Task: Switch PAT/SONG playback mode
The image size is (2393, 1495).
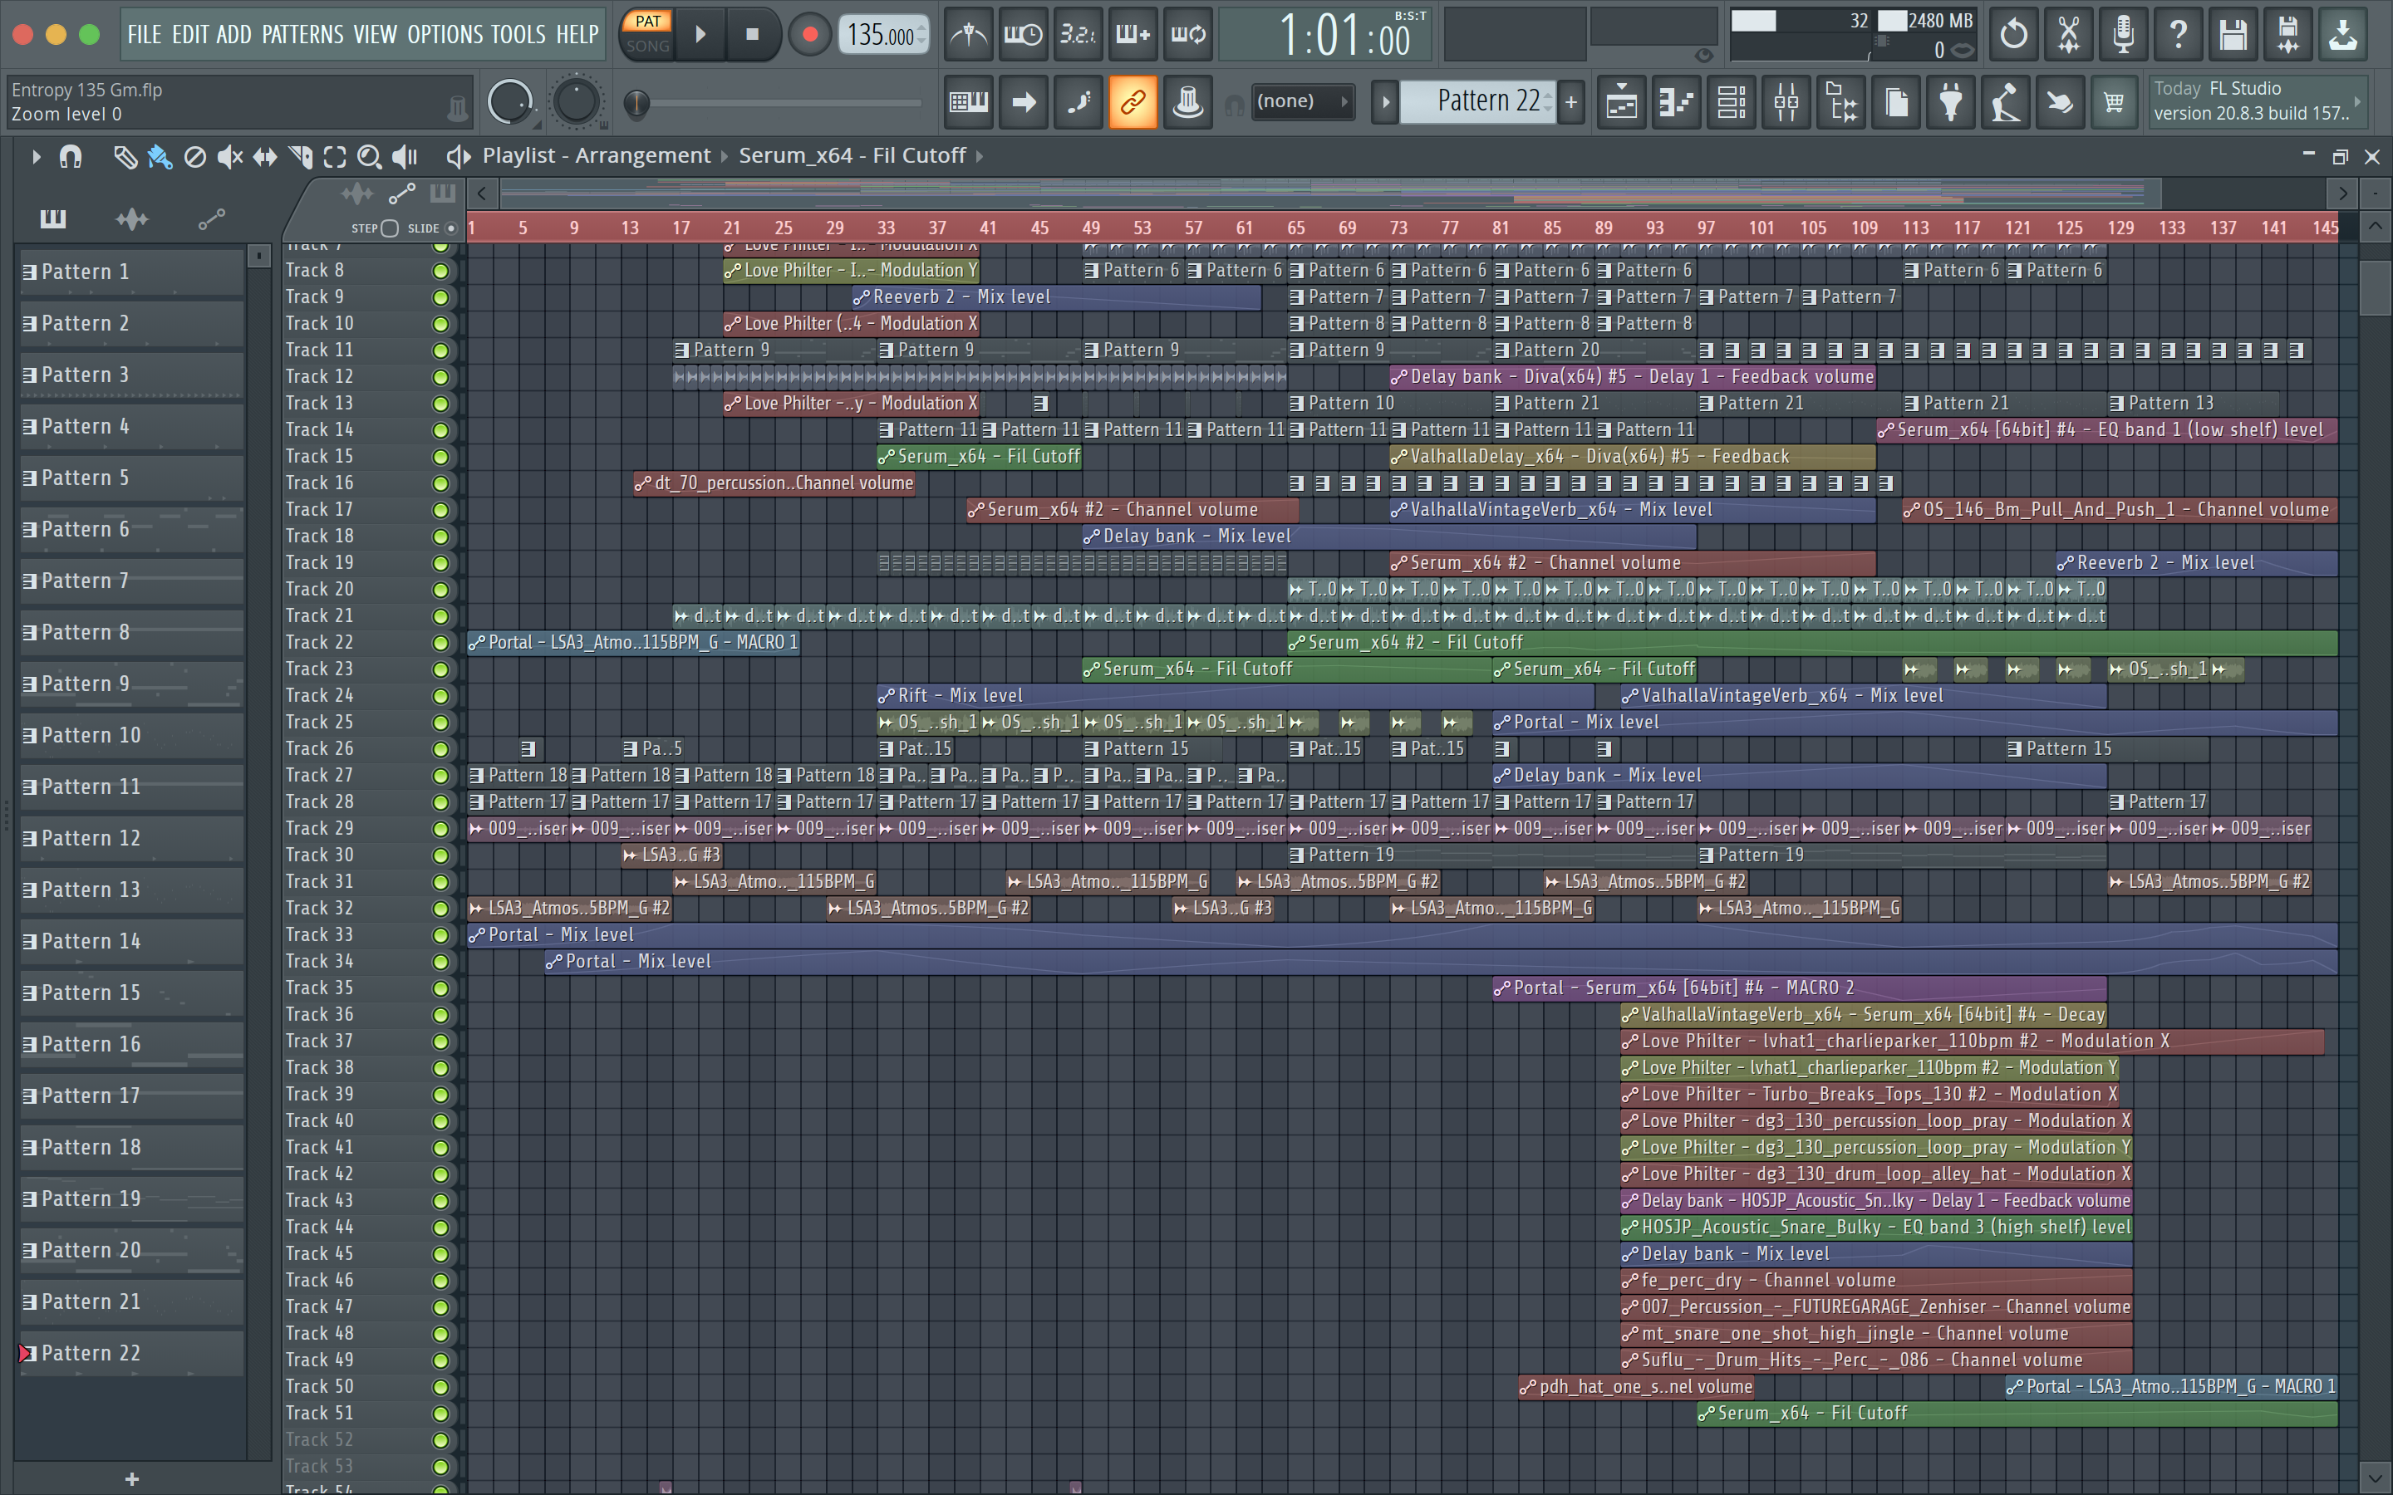Action: [x=648, y=33]
